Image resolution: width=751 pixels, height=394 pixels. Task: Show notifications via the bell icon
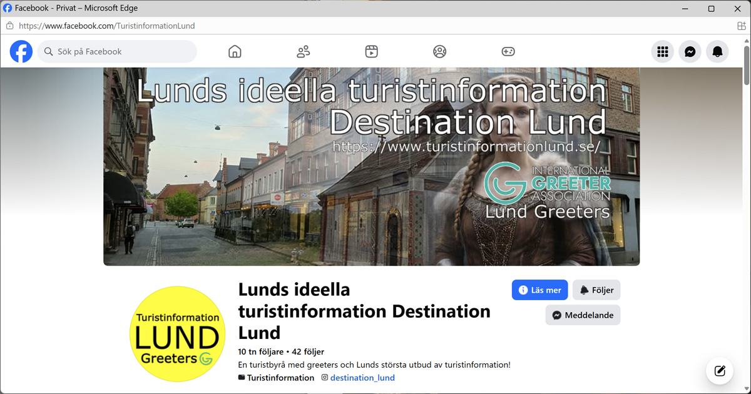tap(717, 51)
